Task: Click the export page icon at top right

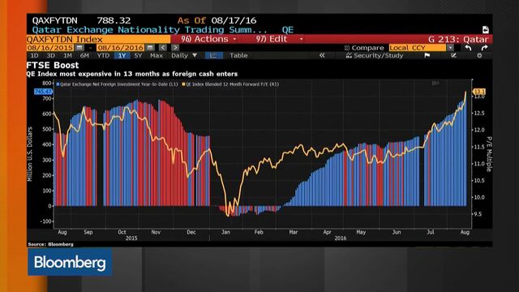Action: pyautogui.click(x=485, y=30)
